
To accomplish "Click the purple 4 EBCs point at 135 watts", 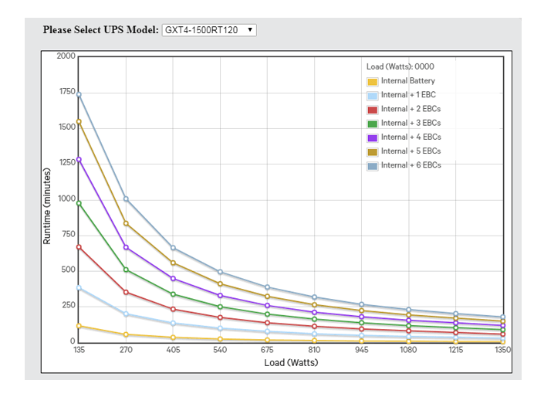I will 79,160.
